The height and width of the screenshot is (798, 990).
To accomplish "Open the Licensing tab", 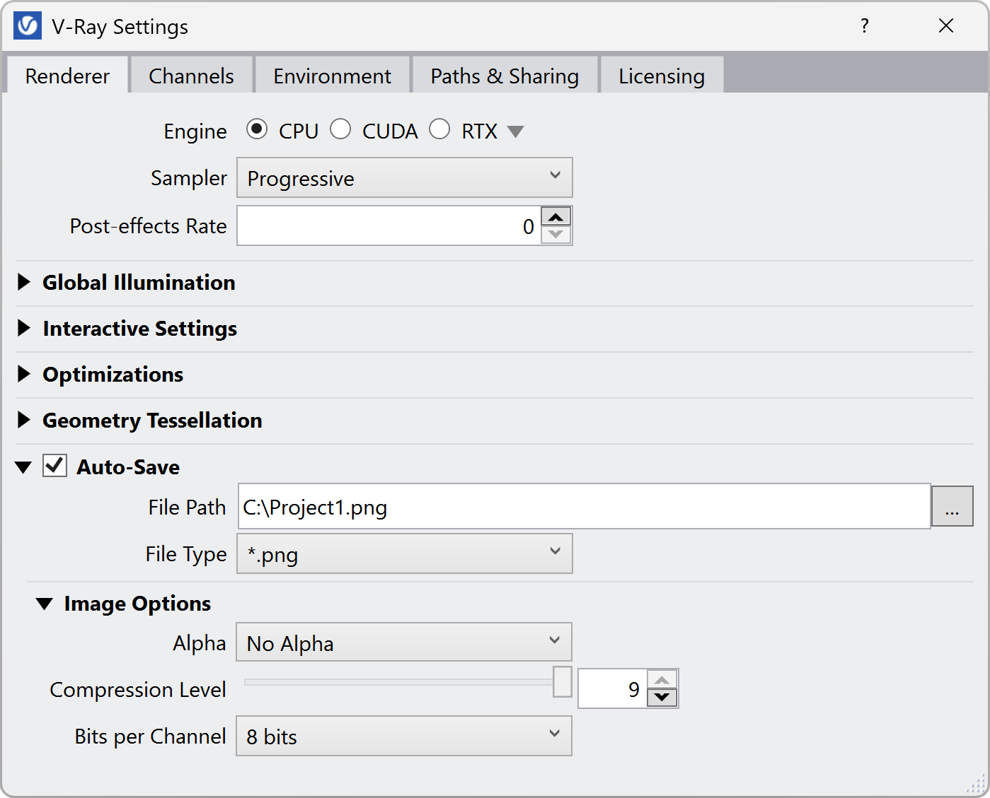I will pos(662,76).
